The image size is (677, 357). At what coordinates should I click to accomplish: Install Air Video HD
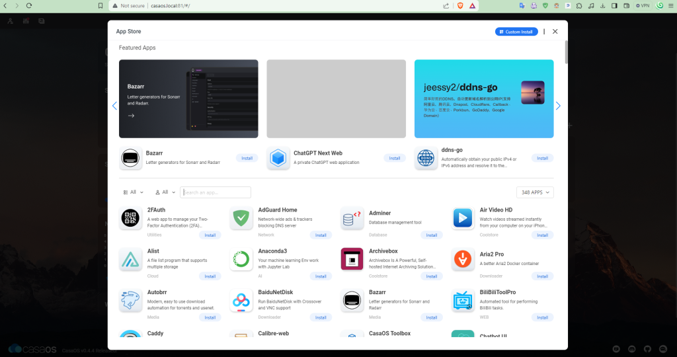[542, 235]
